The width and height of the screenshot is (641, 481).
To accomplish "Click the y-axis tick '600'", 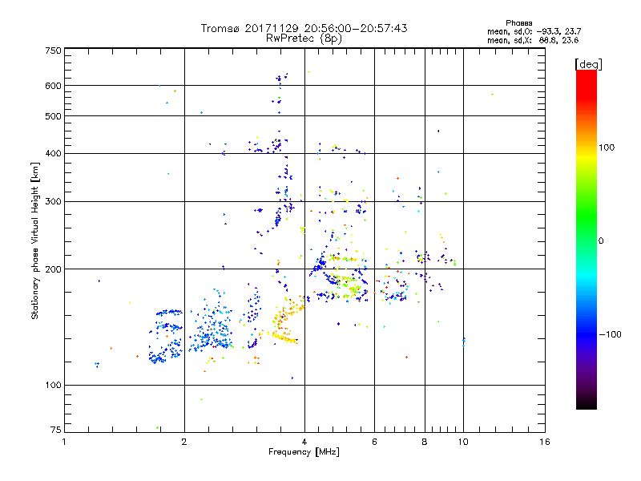I will tap(54, 86).
